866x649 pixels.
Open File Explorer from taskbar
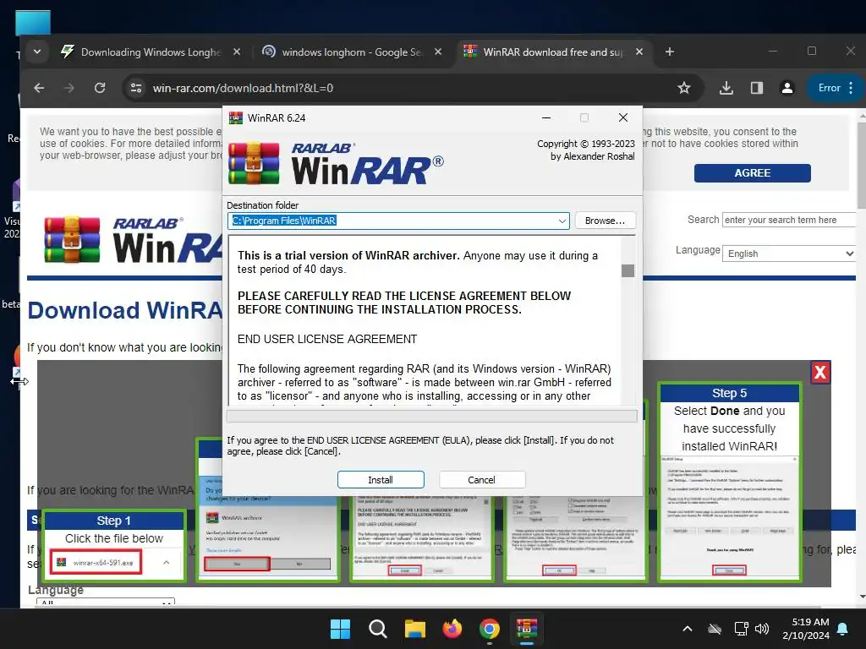pos(414,629)
